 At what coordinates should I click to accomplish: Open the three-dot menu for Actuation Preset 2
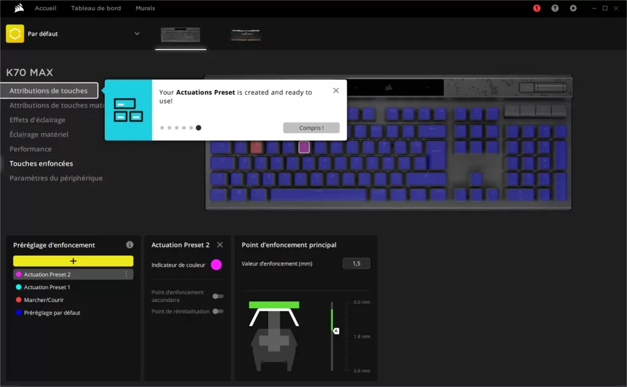coord(126,275)
